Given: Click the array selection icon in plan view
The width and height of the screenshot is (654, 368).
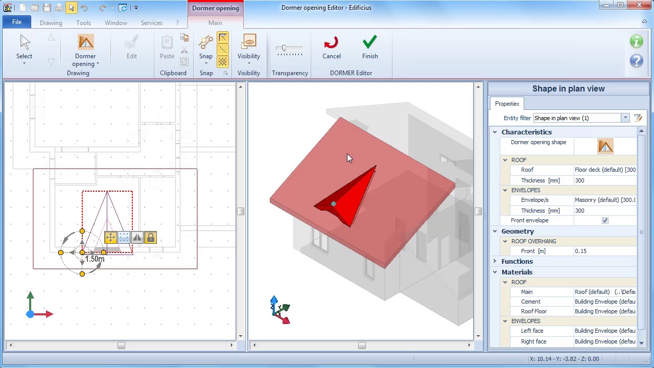Looking at the screenshot, I should pyautogui.click(x=124, y=238).
